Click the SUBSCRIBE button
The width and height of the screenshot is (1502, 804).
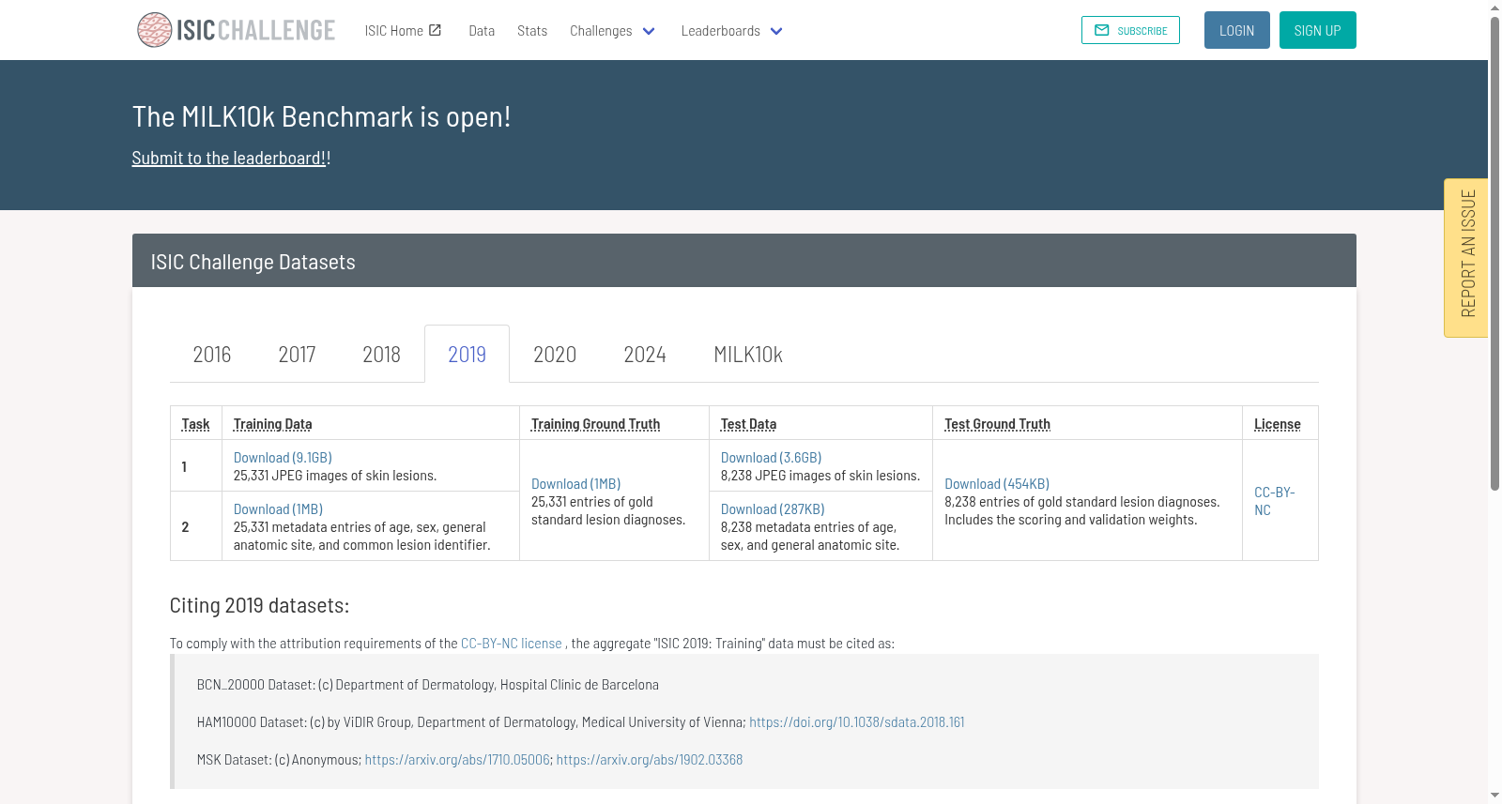1130,30
